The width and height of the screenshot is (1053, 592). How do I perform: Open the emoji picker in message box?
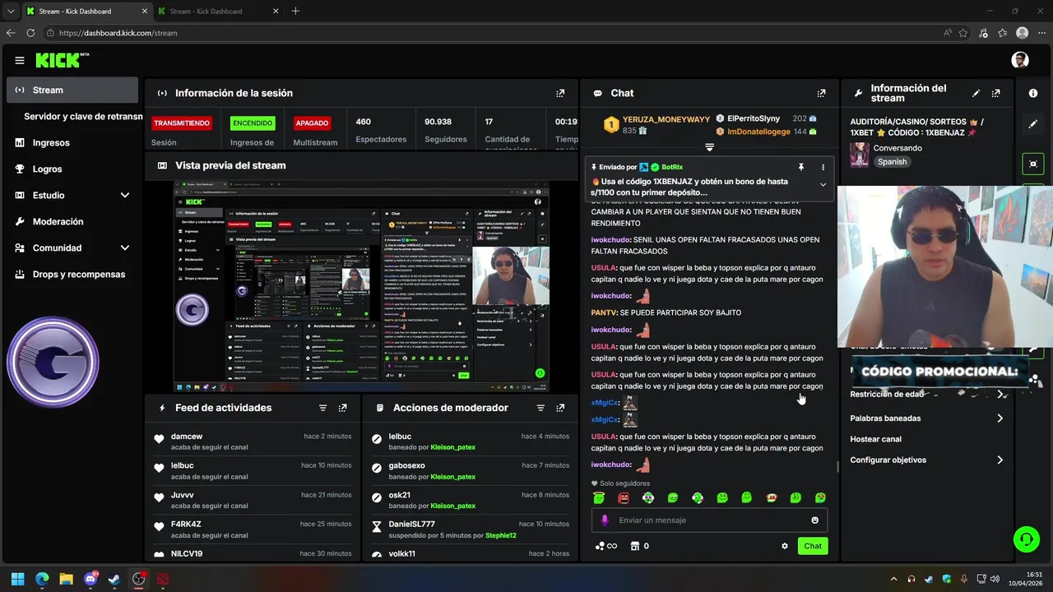click(815, 520)
